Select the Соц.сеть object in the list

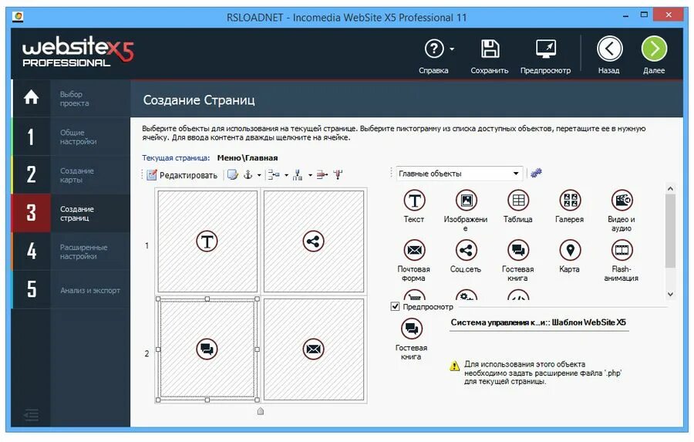tap(466, 256)
